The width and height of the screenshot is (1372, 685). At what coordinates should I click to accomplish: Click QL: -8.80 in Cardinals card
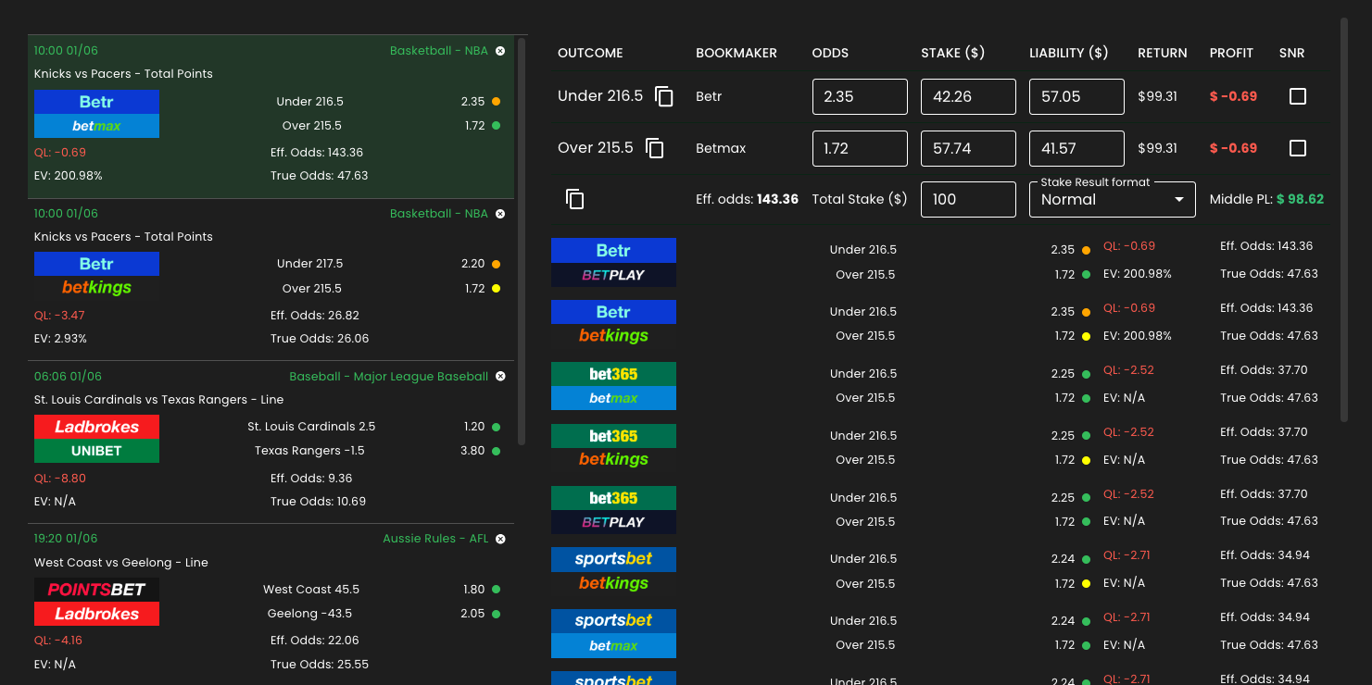coord(59,479)
